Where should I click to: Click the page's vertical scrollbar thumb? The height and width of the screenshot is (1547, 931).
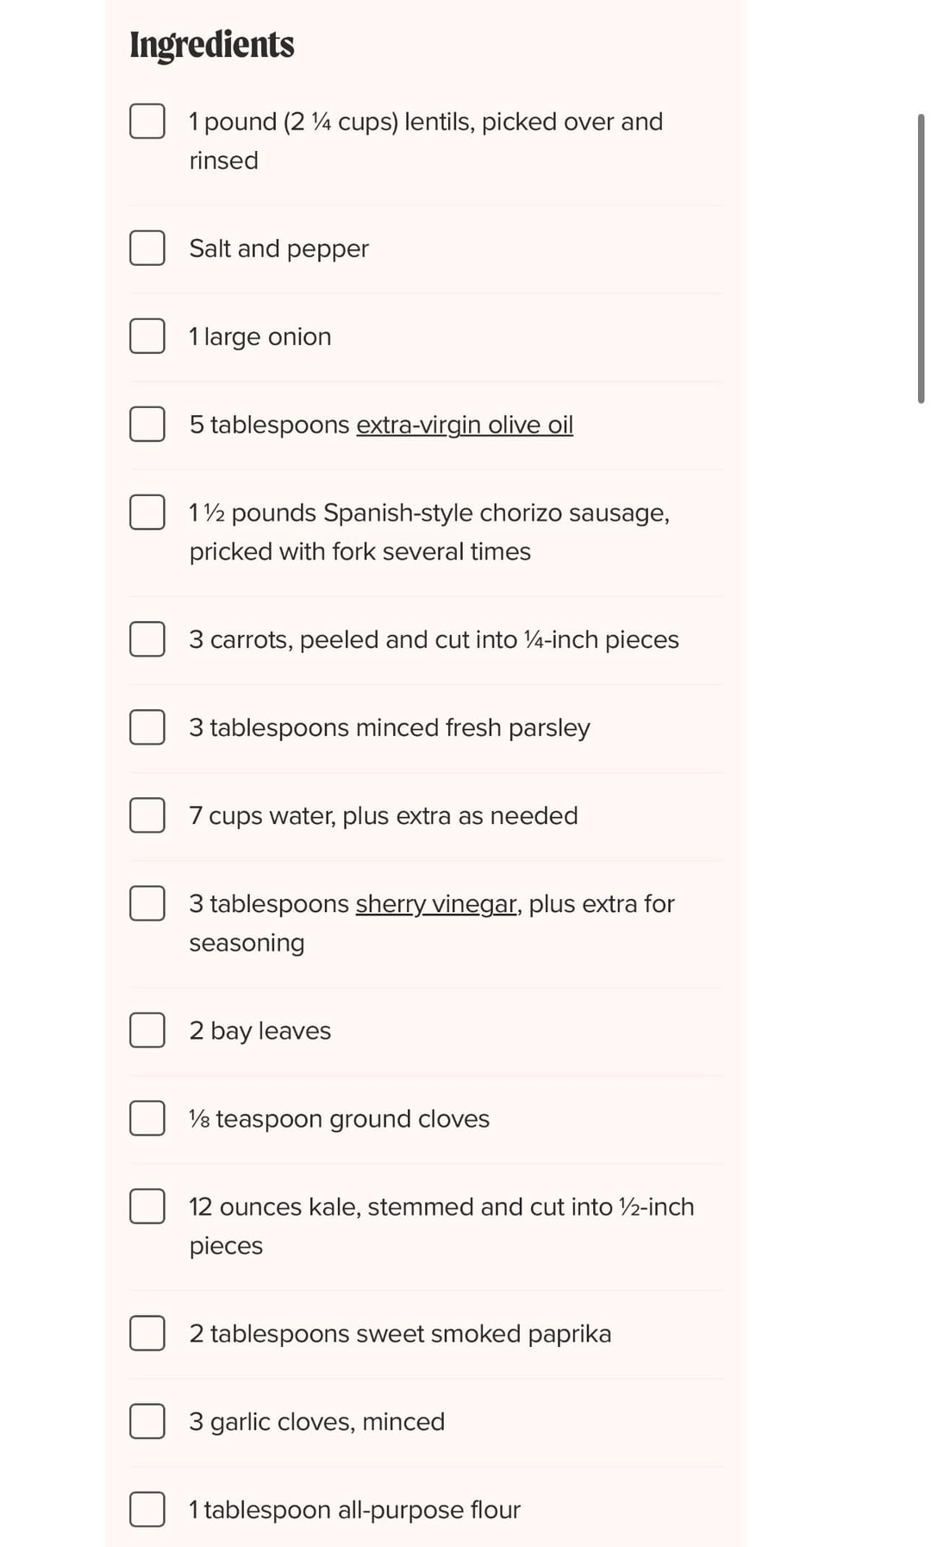(x=921, y=258)
